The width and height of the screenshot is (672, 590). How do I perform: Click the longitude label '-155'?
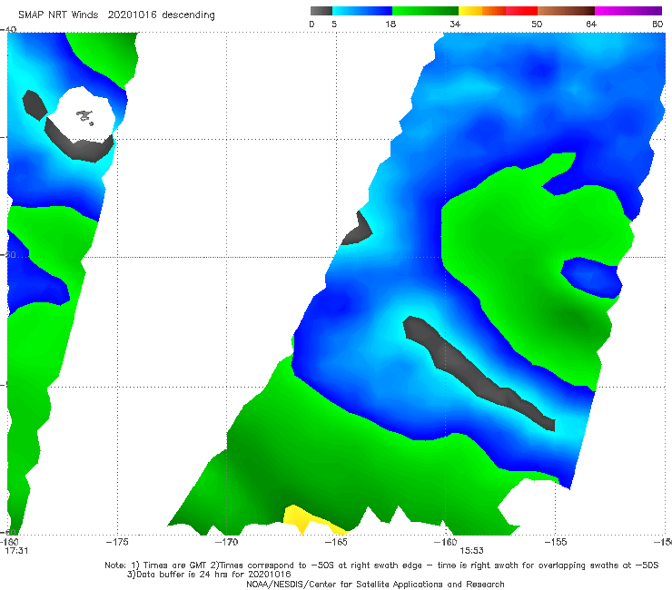tap(555, 542)
